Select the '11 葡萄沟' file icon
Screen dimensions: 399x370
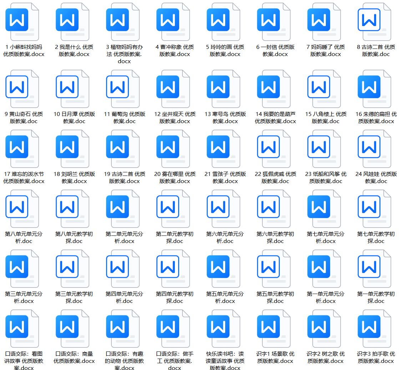tap(123, 89)
